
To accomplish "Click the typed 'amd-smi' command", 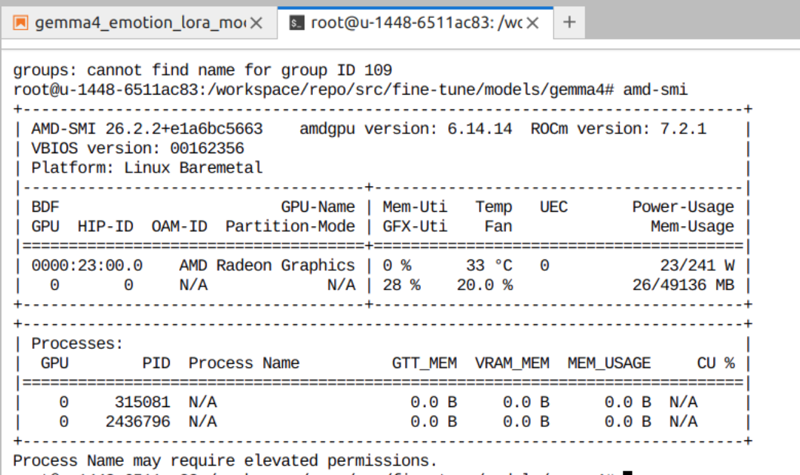I will (x=656, y=90).
